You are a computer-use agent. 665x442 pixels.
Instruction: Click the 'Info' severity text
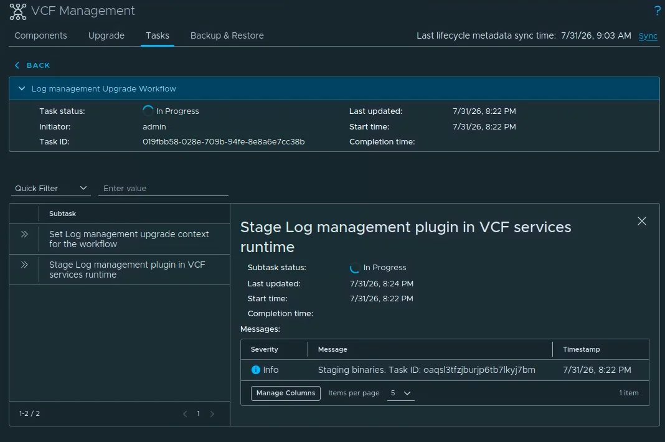pos(271,370)
